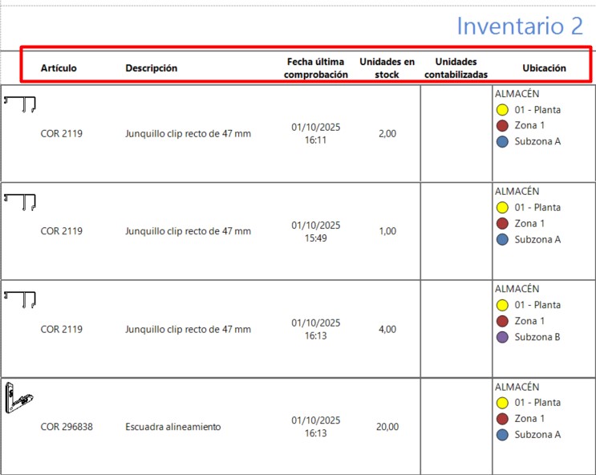The width and height of the screenshot is (596, 475).
Task: Click the yellow Planta circle in the Escuadra row
Action: (502, 403)
